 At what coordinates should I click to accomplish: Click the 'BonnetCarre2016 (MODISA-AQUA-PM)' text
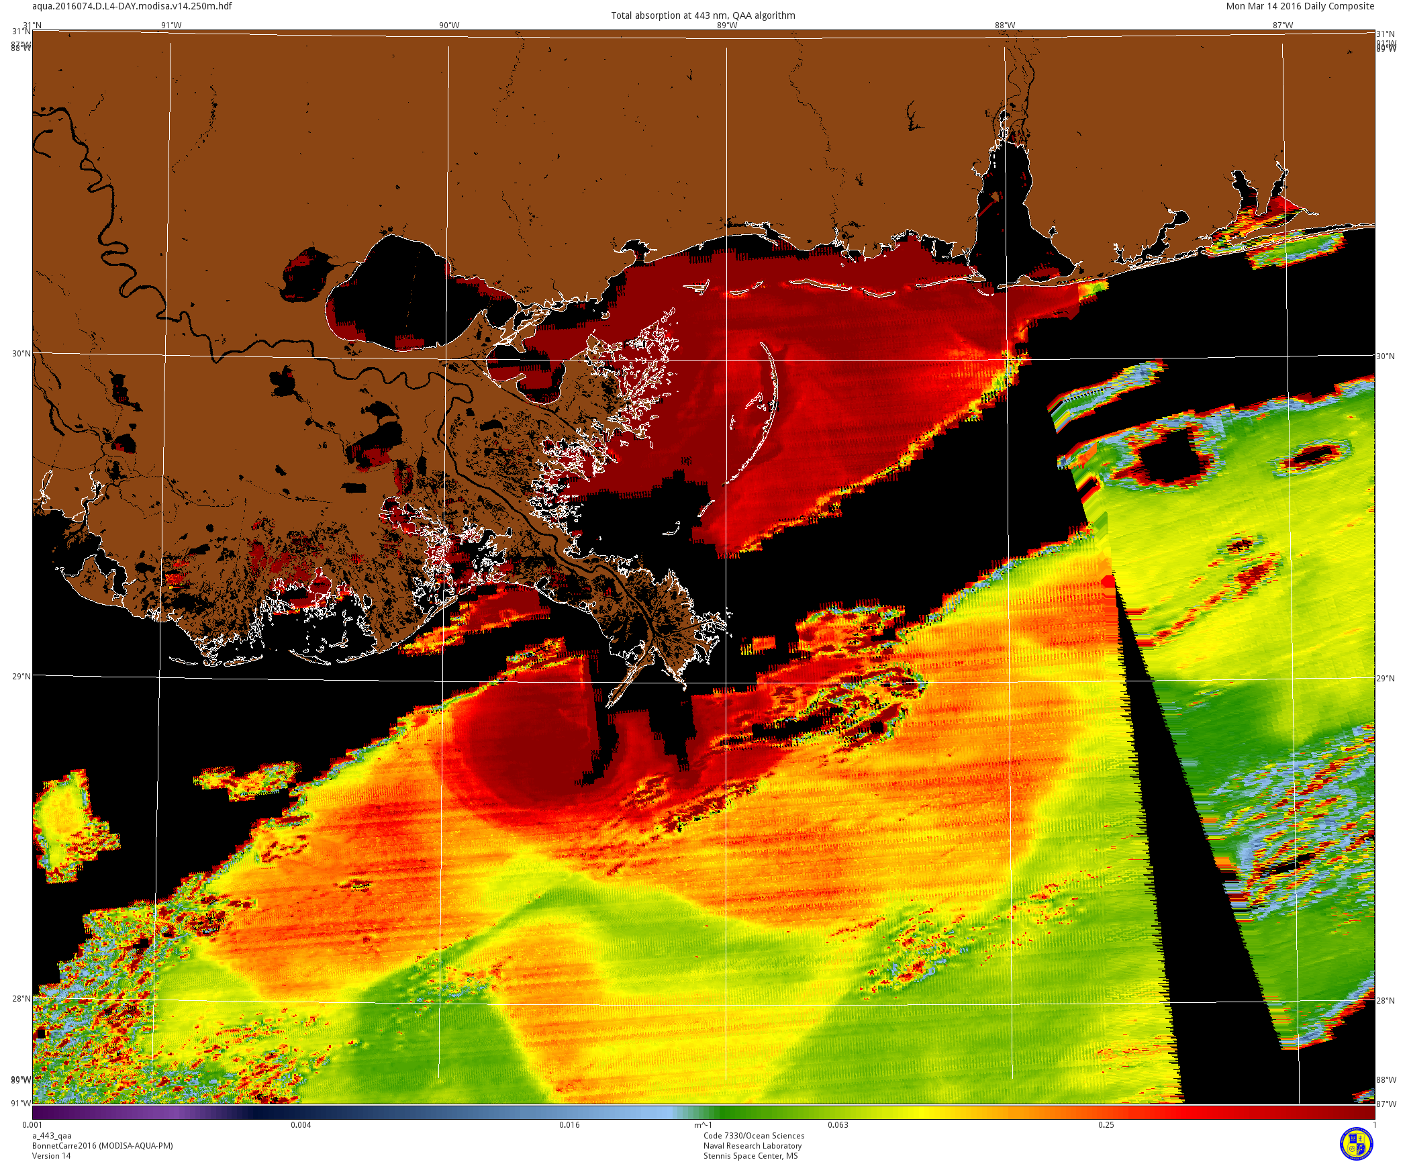(x=102, y=1146)
